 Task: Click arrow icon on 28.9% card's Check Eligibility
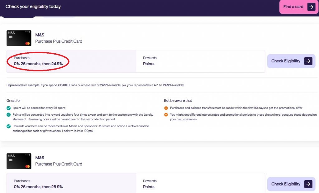pyautogui.click(x=308, y=184)
